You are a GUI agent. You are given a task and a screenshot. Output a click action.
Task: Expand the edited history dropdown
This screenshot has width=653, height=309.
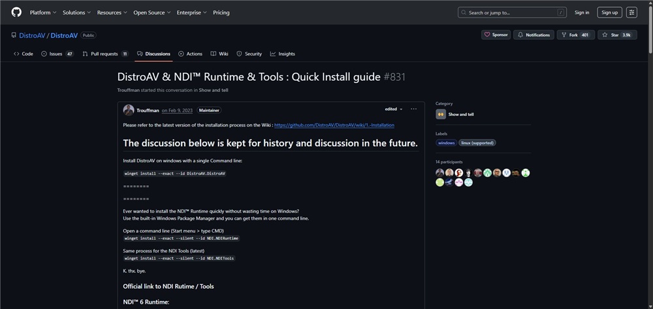(x=394, y=109)
